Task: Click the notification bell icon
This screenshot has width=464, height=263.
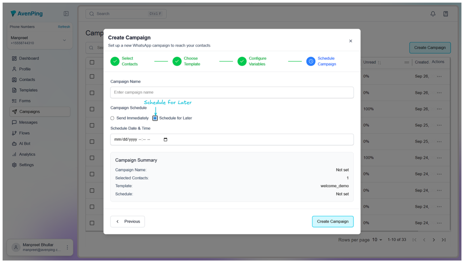Action: [x=433, y=14]
